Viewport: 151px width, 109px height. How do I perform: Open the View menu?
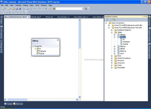tap(12, 5)
